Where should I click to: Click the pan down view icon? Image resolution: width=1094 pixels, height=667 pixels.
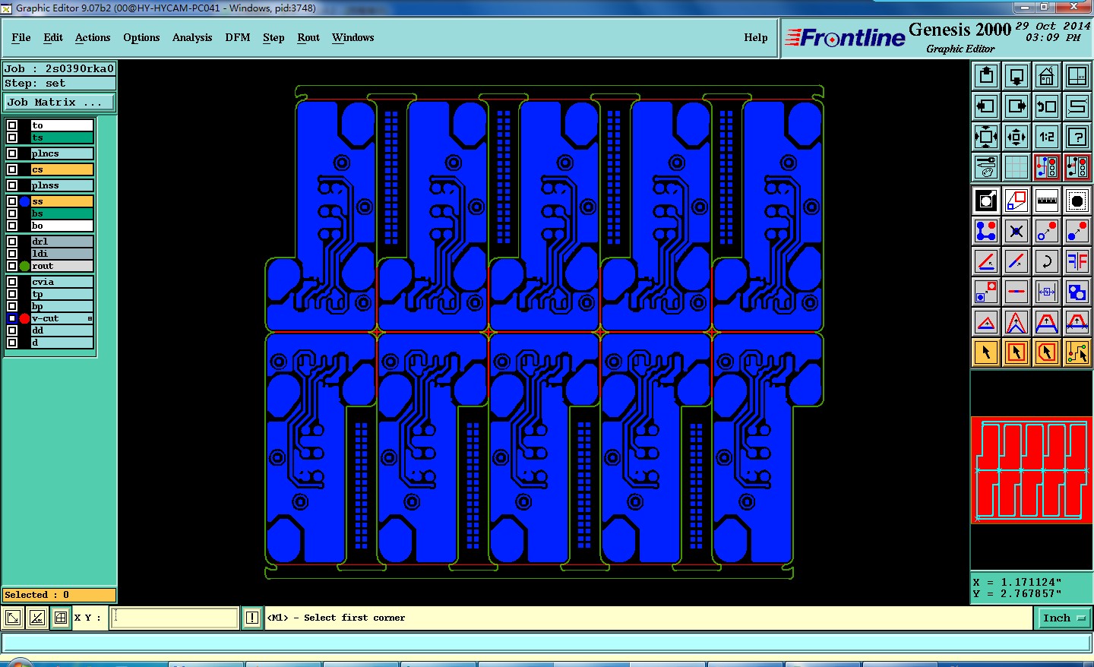1017,76
